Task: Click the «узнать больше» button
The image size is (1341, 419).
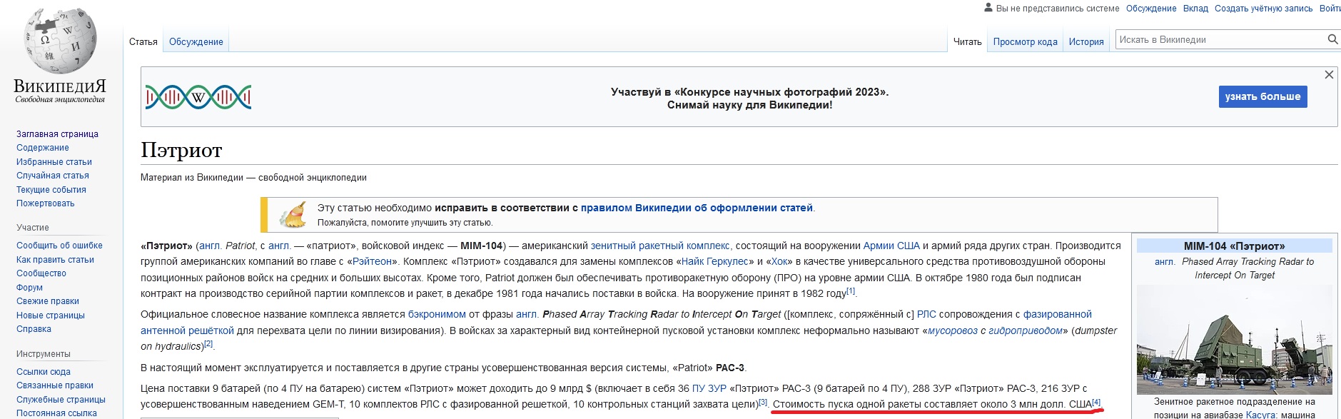Action: (1262, 96)
